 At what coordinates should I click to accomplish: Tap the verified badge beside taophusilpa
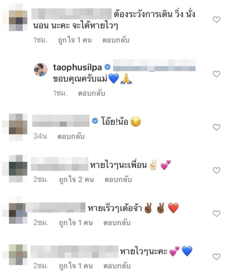(108, 67)
